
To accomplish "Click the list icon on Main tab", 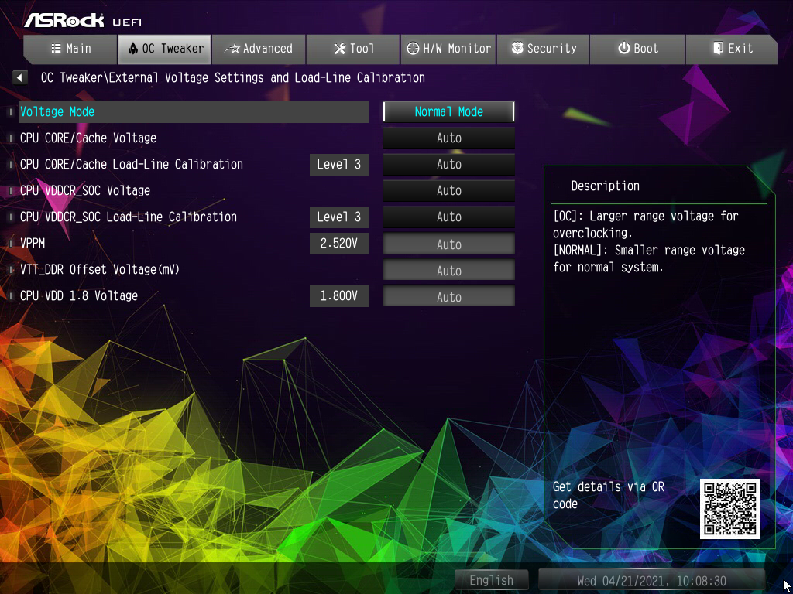I will 56,49.
